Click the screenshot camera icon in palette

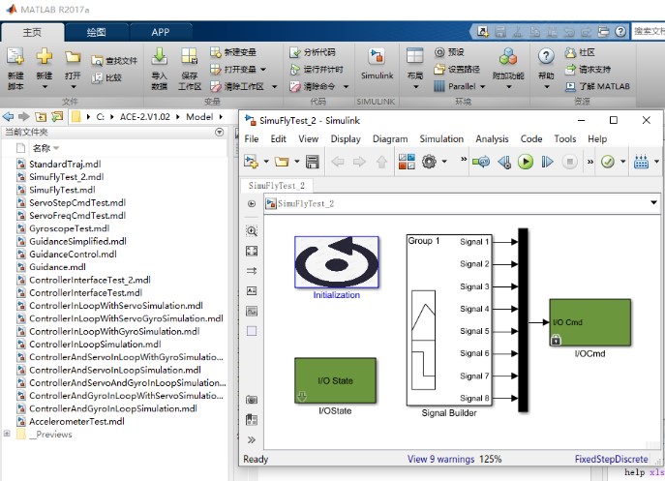252,400
